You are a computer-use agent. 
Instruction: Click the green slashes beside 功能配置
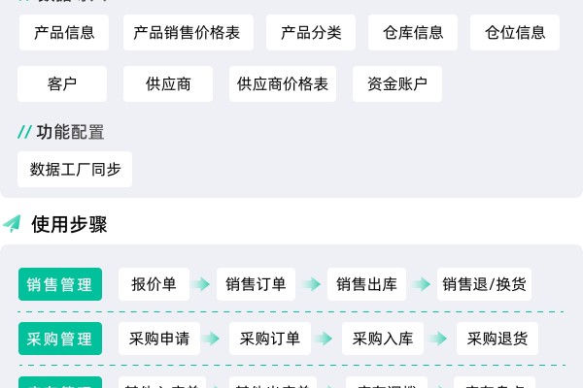24,132
